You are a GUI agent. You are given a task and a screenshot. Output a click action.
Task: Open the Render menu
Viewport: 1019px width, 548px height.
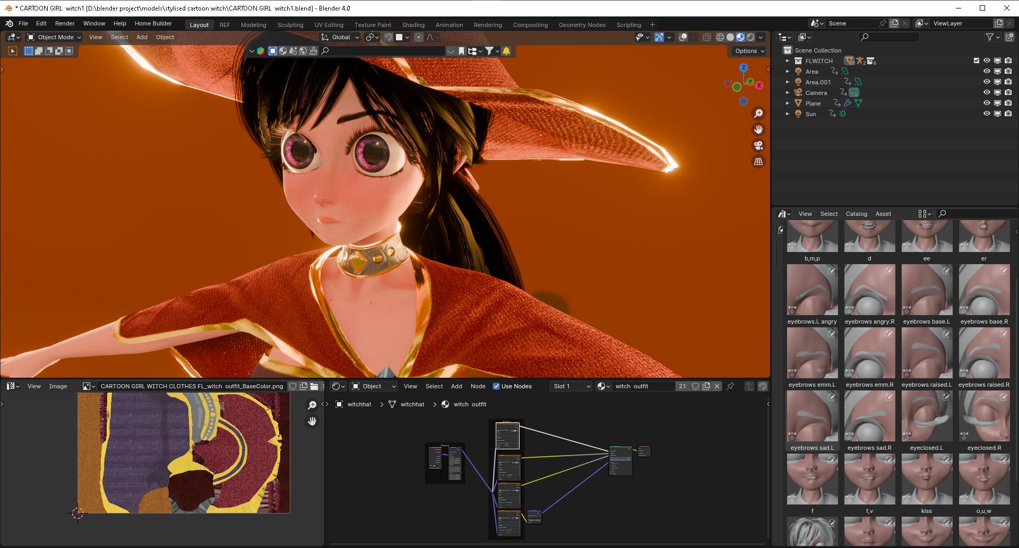pyautogui.click(x=65, y=23)
